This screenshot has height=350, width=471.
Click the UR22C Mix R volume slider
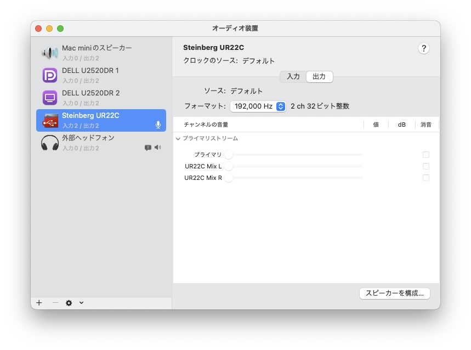coord(293,178)
